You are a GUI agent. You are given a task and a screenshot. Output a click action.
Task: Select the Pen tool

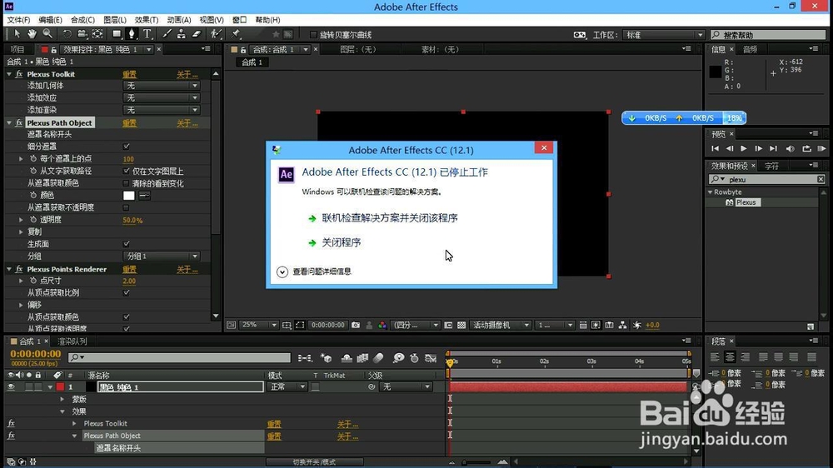[132, 34]
